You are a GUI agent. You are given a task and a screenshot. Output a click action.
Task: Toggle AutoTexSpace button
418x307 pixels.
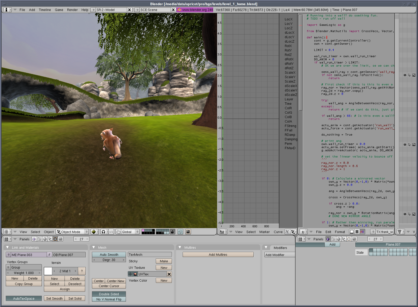pos(24,298)
